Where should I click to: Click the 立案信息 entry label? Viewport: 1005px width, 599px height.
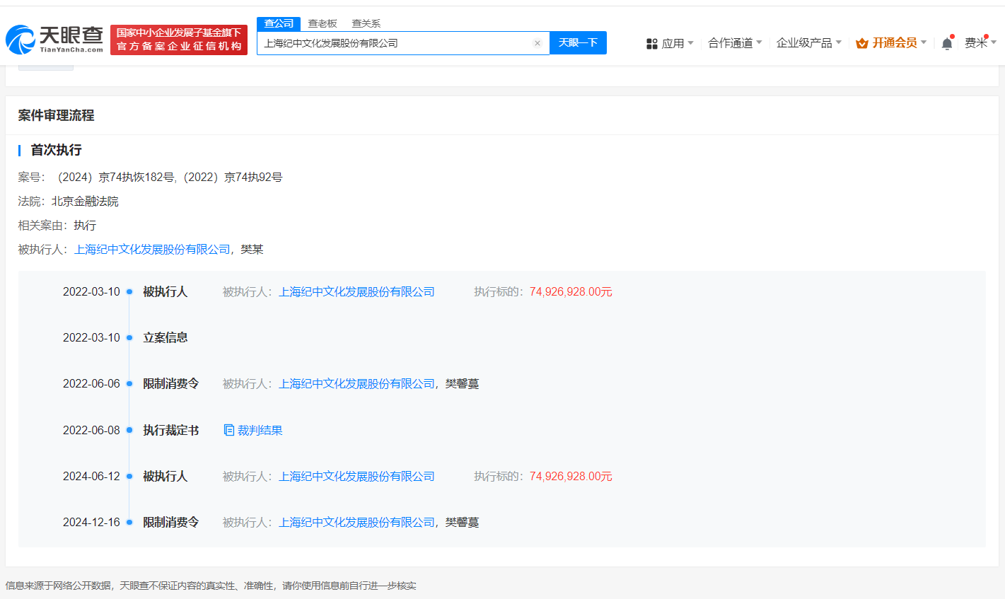click(165, 338)
